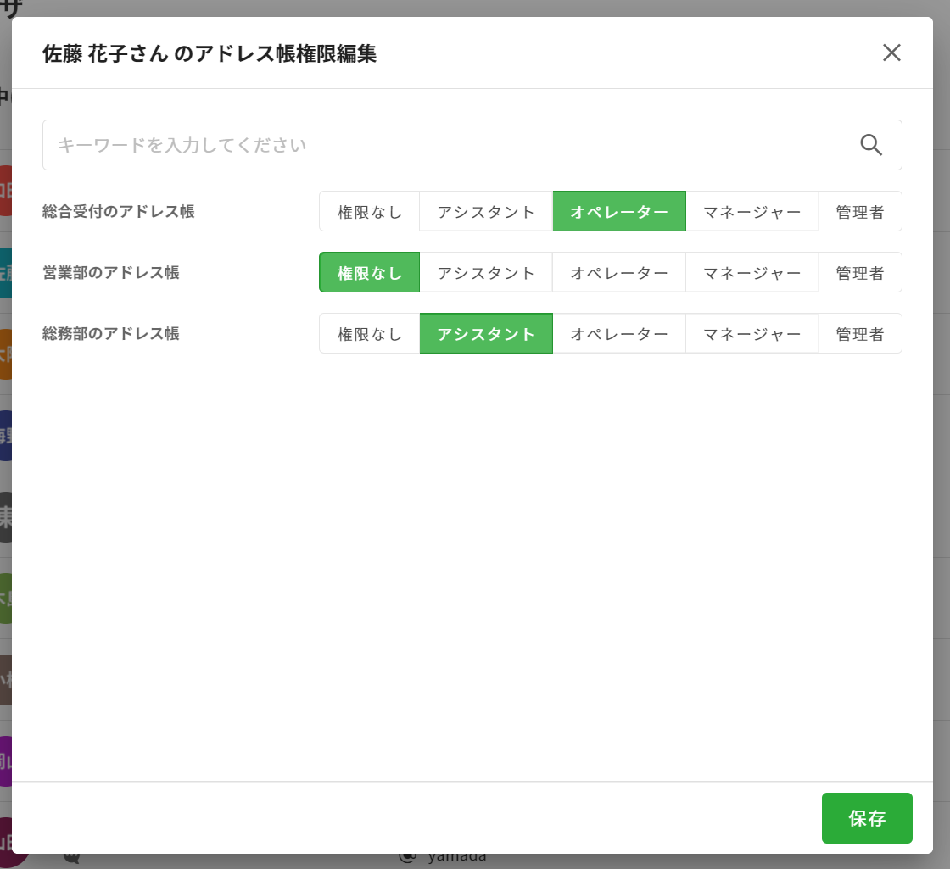Choose マネージャー for 総合受付のアドレス帳
Screen dimensions: 950x869
pyautogui.click(x=752, y=212)
